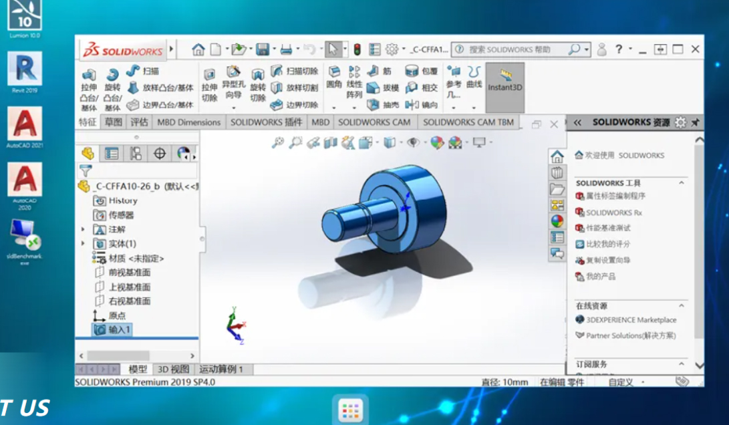Open a file using the Open folder icon

239,49
